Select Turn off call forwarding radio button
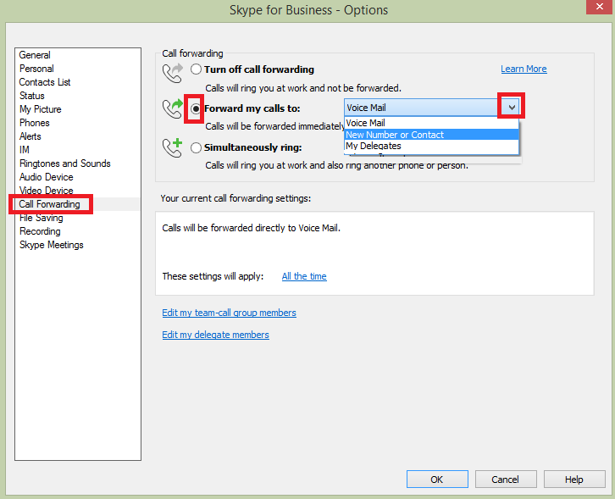This screenshot has height=499, width=615. [196, 69]
